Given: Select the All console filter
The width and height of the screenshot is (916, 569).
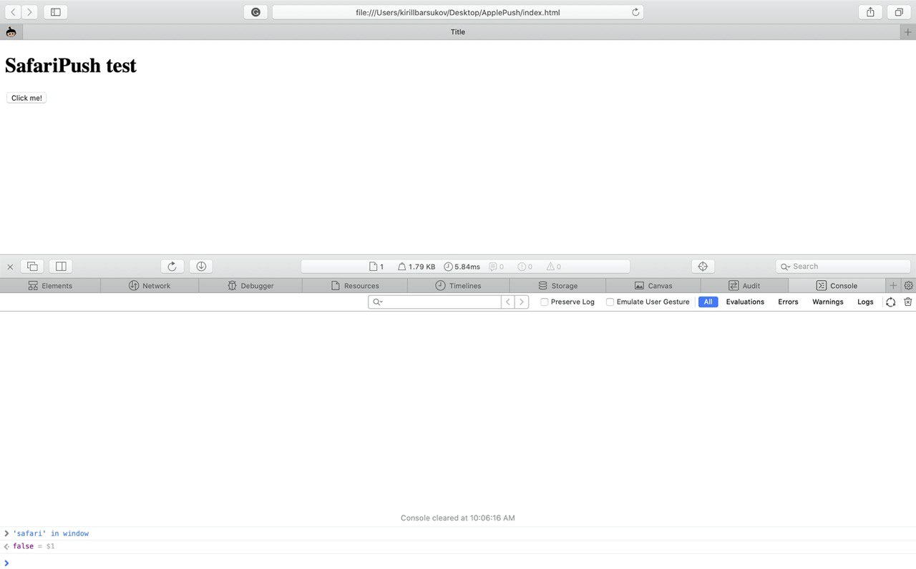Looking at the screenshot, I should coord(708,302).
